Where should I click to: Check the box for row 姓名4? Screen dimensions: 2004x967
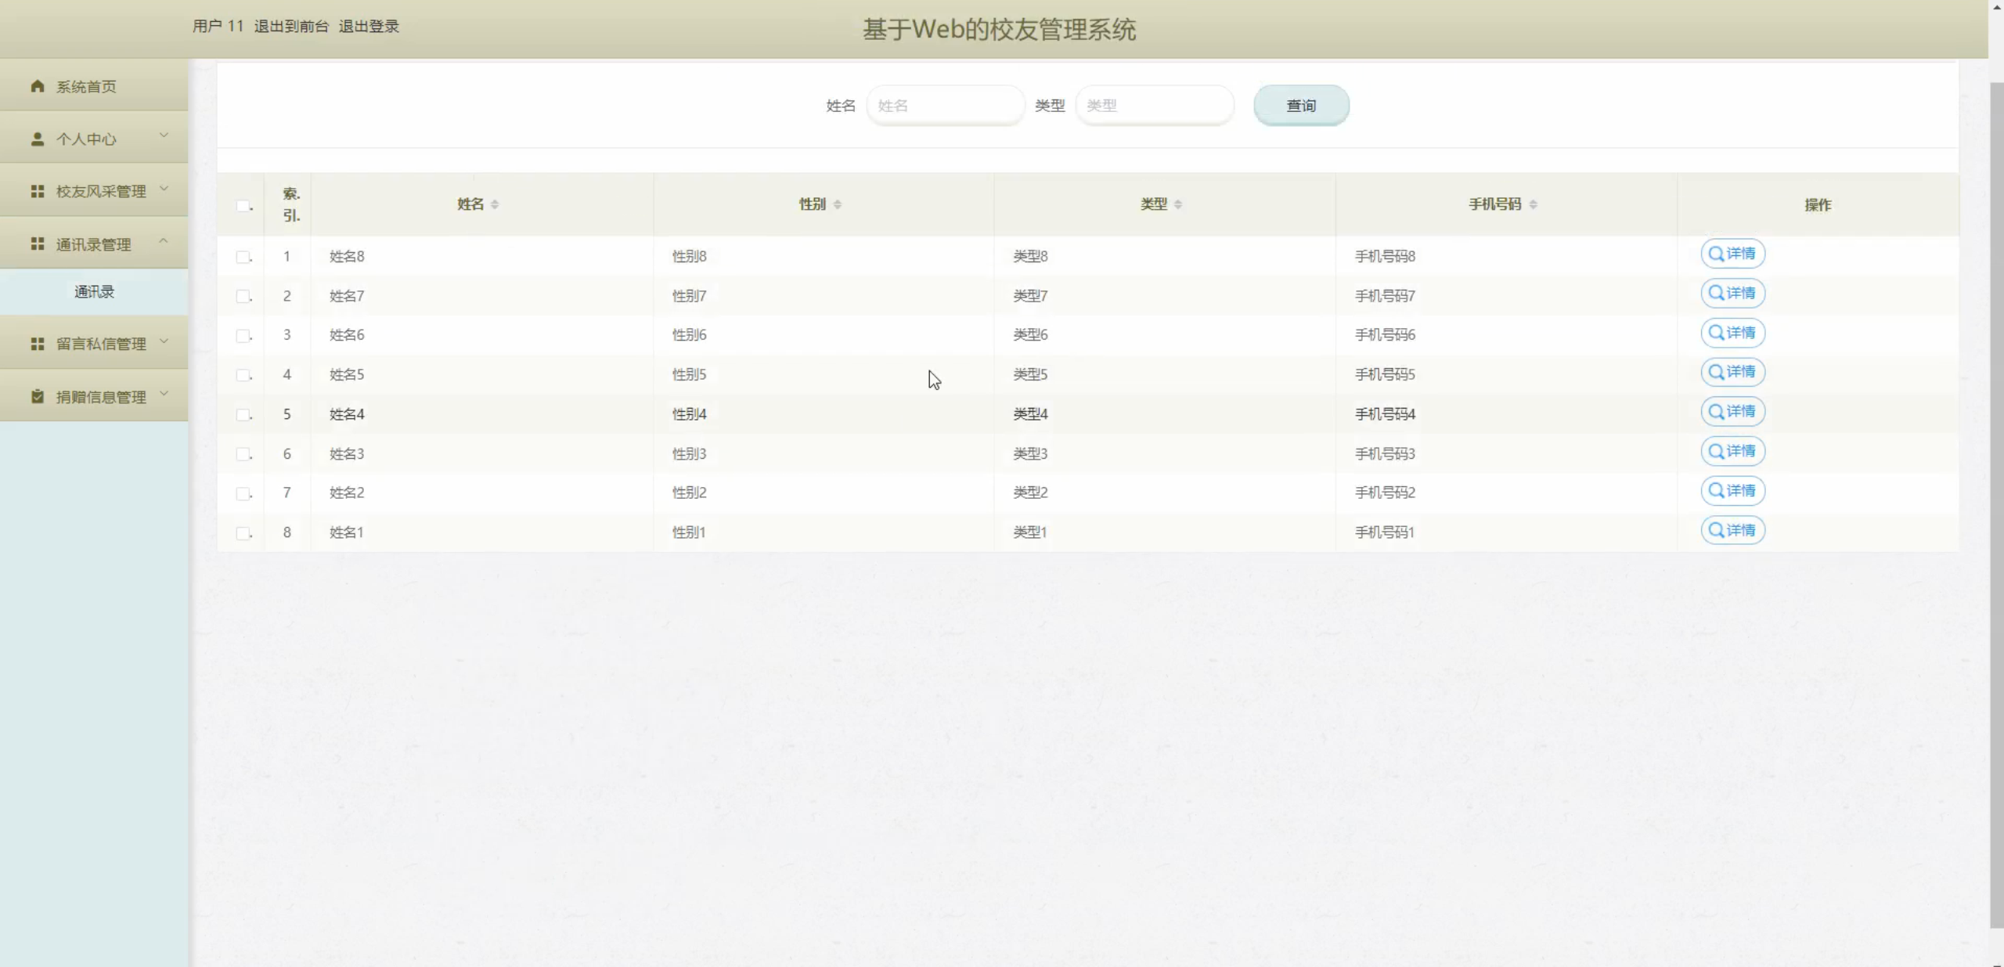pyautogui.click(x=243, y=414)
